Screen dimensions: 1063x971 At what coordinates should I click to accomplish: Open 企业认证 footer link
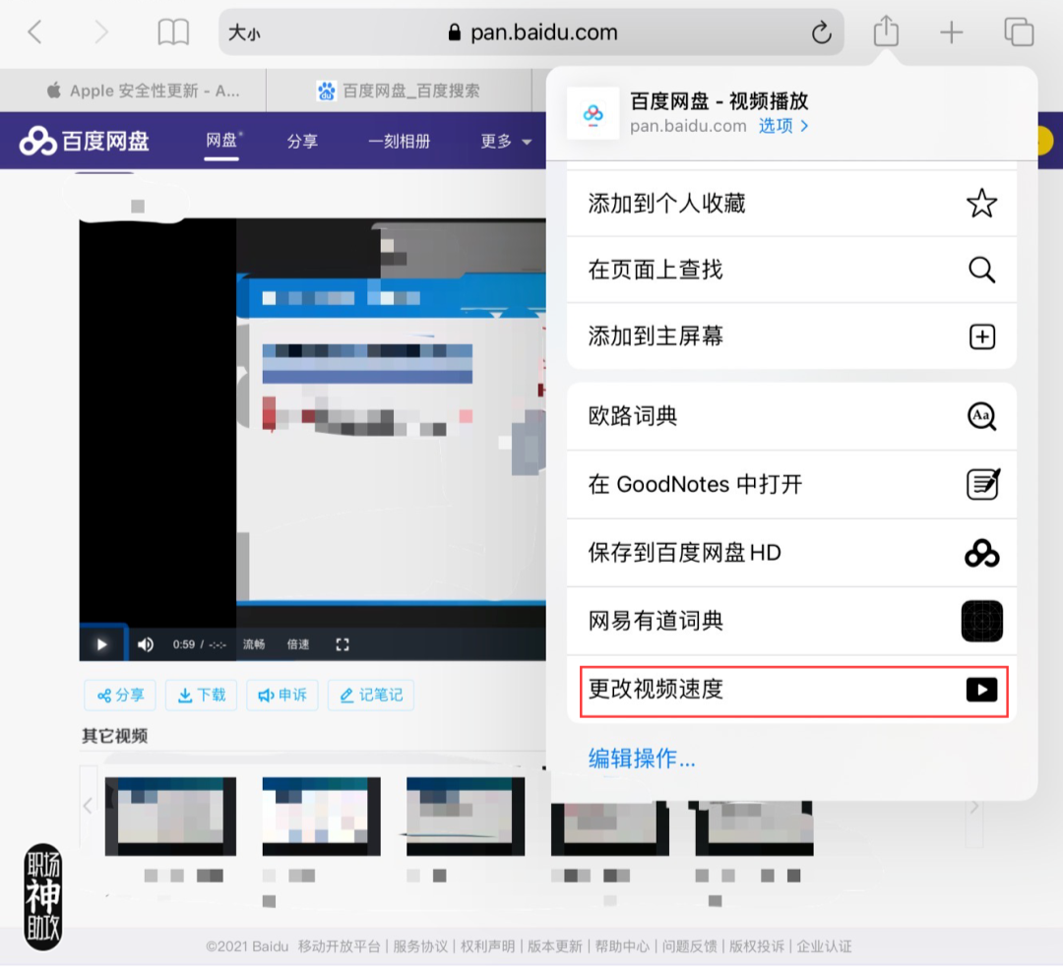tap(824, 946)
